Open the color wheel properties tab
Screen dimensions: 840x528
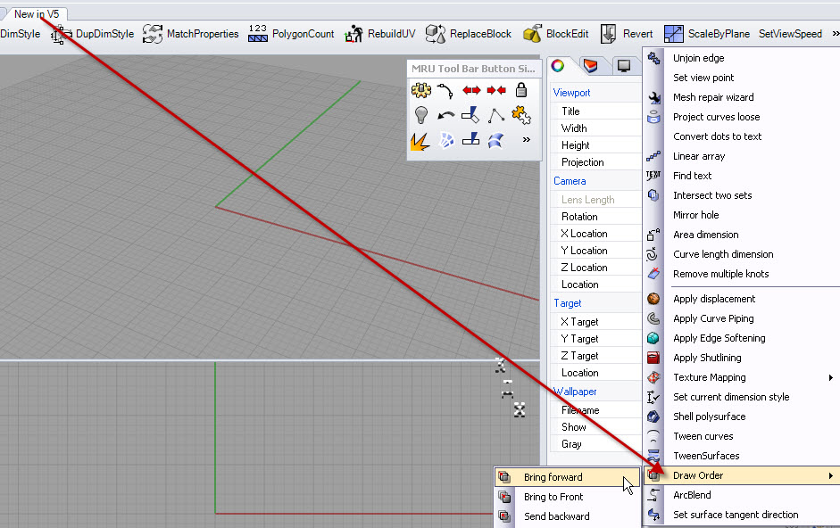click(558, 65)
